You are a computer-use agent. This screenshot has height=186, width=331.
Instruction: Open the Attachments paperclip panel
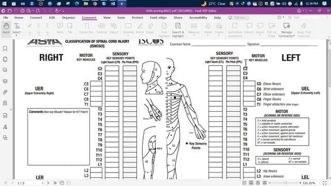(5, 92)
